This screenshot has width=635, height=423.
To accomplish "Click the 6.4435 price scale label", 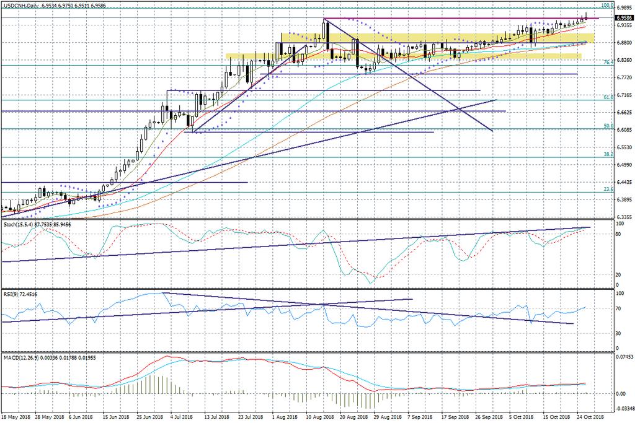I will coord(624,182).
